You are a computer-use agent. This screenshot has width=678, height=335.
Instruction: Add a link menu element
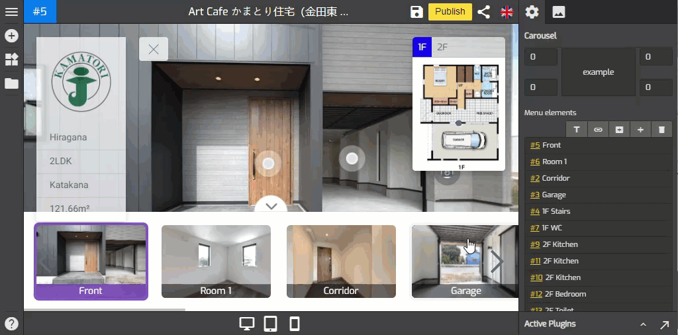tap(598, 129)
